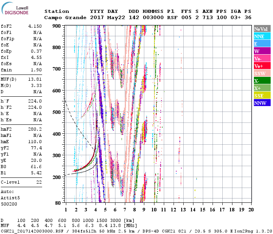This screenshot has width=273, height=234.
Task: Select frequency axis tick label 10
Action: (x=154, y=210)
